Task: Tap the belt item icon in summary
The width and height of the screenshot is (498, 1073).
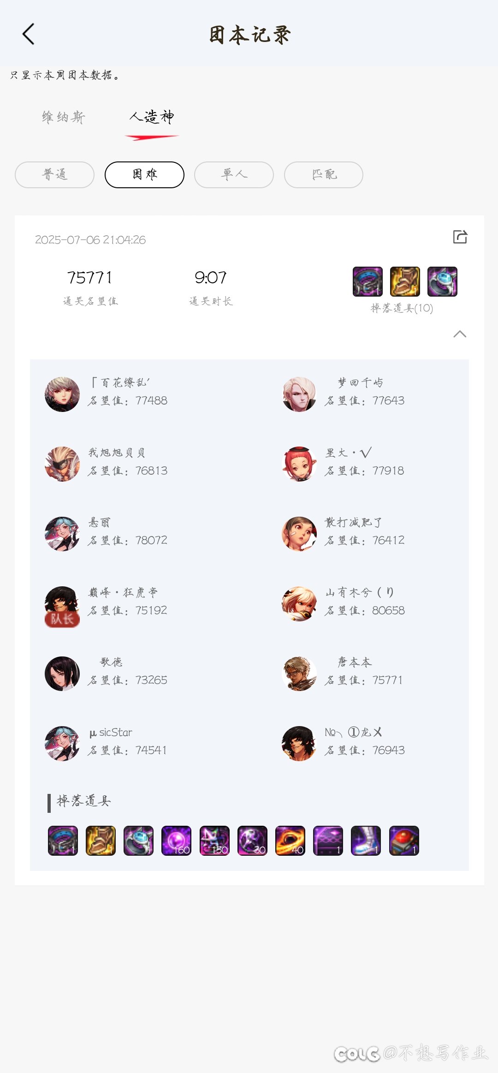Action: [x=368, y=281]
